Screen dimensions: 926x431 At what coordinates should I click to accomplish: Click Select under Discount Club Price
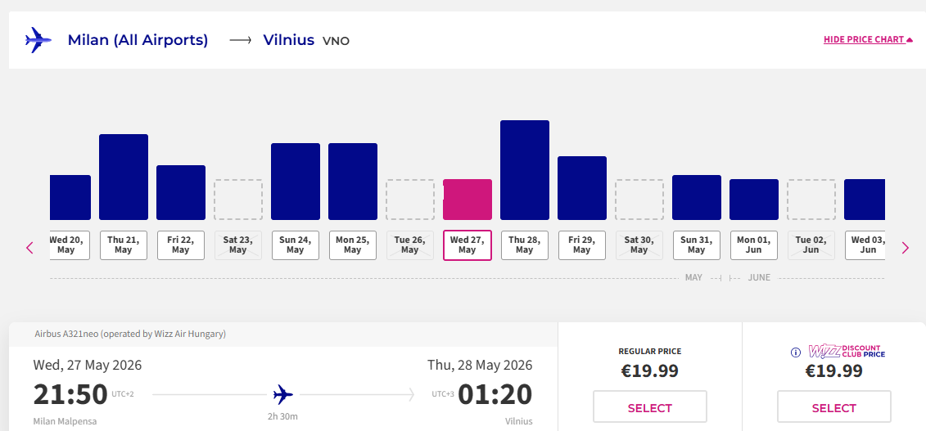click(x=833, y=407)
